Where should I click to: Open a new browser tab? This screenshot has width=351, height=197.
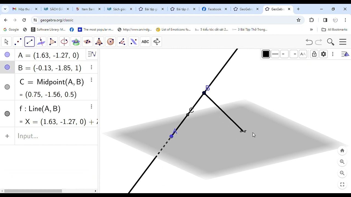click(298, 9)
